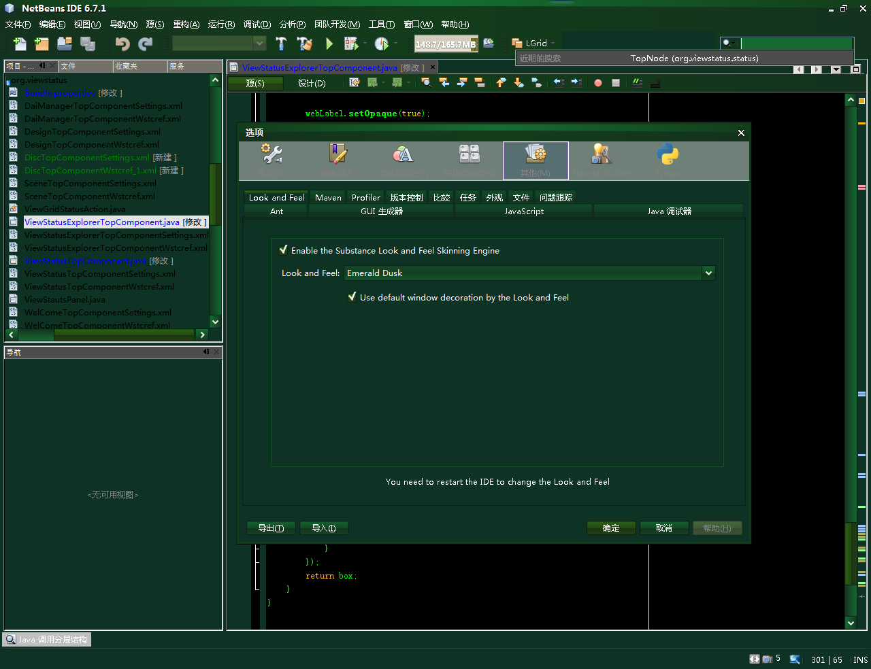The width and height of the screenshot is (871, 669).
Task: Click the Stop Macro Recording square icon
Action: (616, 83)
